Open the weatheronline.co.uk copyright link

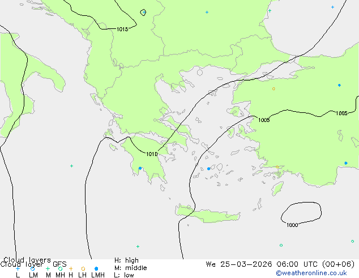pyautogui.click(x=311, y=273)
